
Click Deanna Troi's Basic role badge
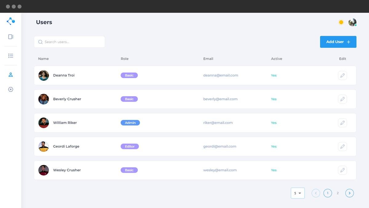click(129, 75)
